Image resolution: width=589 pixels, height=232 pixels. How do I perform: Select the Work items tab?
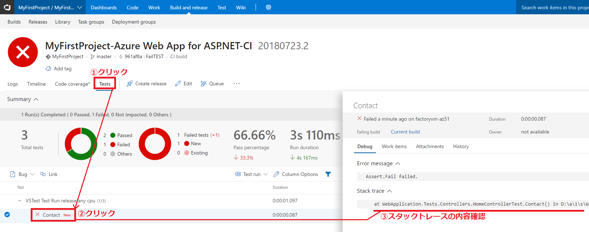[x=394, y=146]
